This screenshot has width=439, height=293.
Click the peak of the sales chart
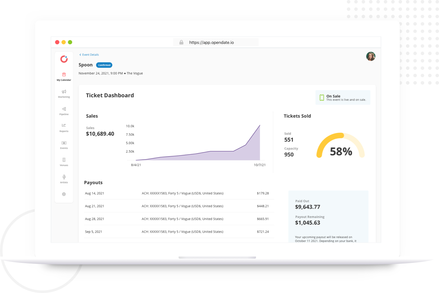coord(259,125)
